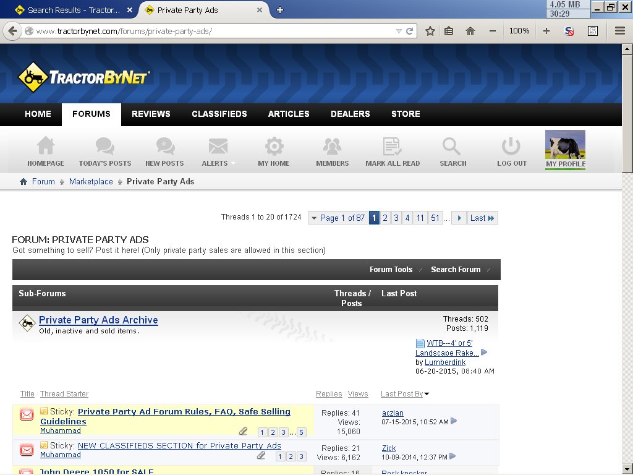633x475 pixels.
Task: Go to page 51 of thread list
Action: click(x=435, y=218)
